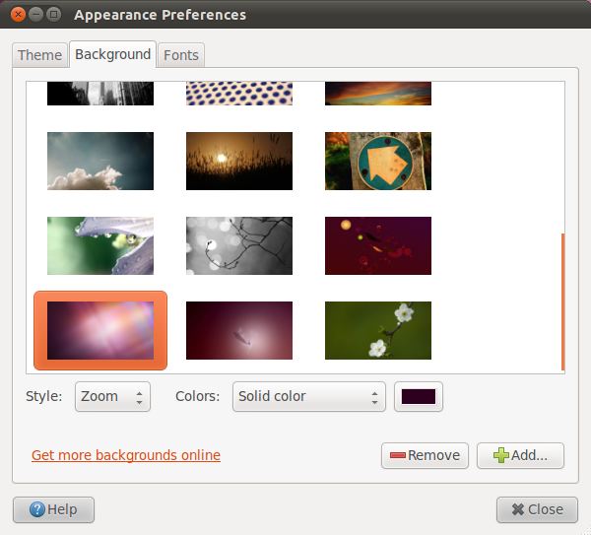This screenshot has height=535, width=591.
Task: Select the purple flower with water drops wallpaper
Action: [x=100, y=245]
